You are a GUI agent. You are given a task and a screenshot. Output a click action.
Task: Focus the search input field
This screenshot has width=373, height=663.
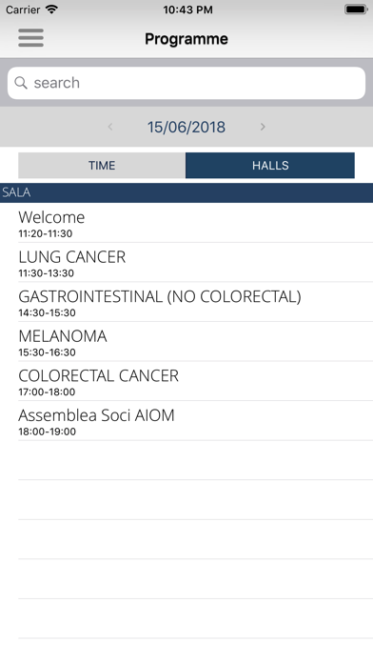pyautogui.click(x=186, y=83)
